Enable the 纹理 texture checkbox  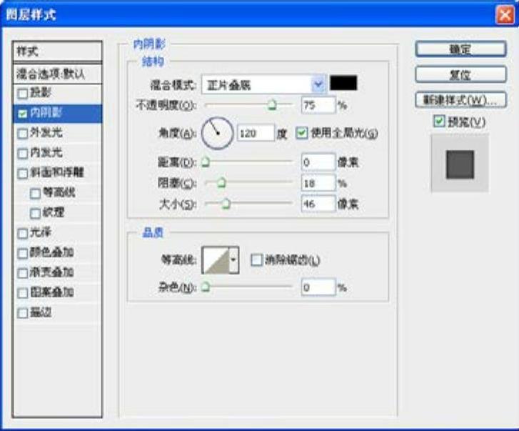click(x=36, y=213)
